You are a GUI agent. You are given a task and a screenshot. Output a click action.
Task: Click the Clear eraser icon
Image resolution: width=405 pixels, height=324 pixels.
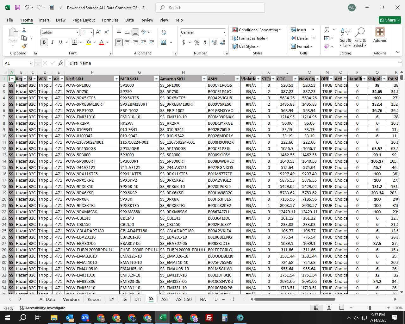[327, 46]
